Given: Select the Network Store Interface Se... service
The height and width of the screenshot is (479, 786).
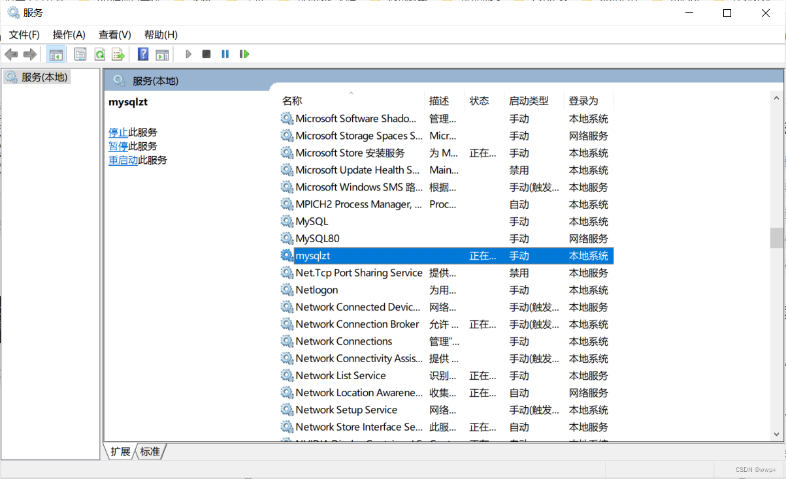Looking at the screenshot, I should coord(446,427).
